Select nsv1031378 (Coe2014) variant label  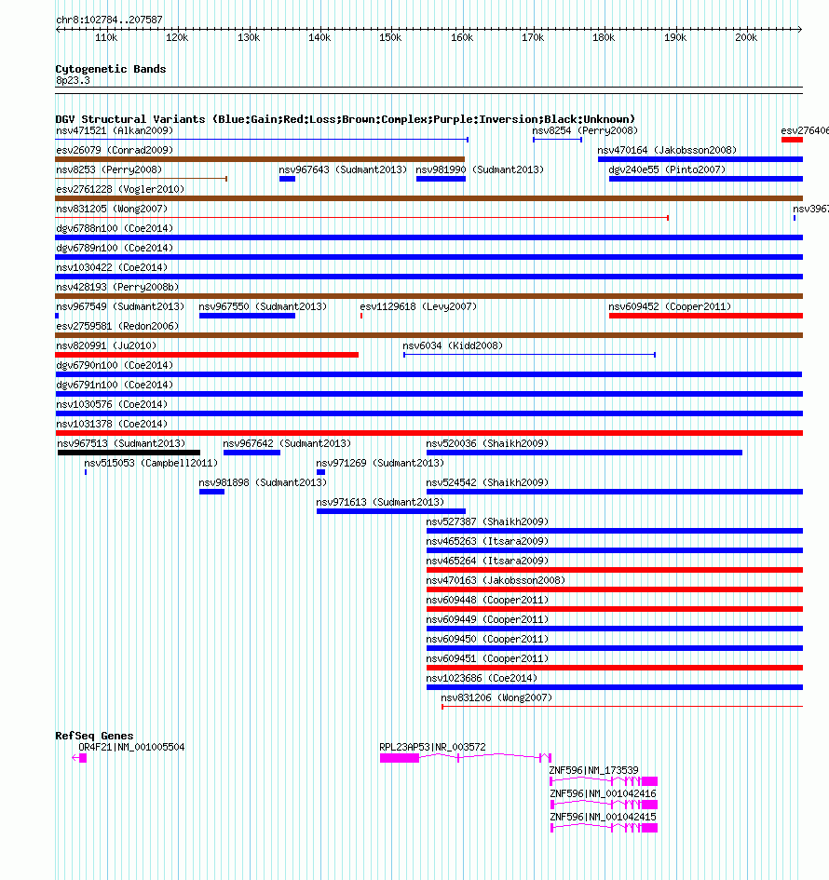(x=112, y=425)
